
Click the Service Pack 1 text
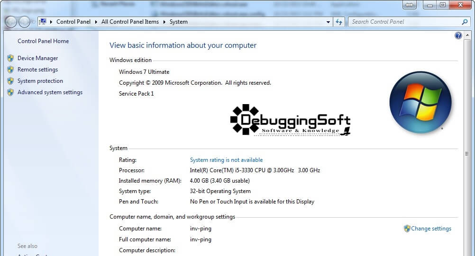137,94
